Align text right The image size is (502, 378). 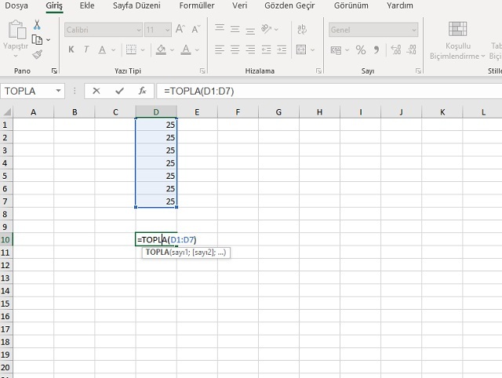click(250, 49)
